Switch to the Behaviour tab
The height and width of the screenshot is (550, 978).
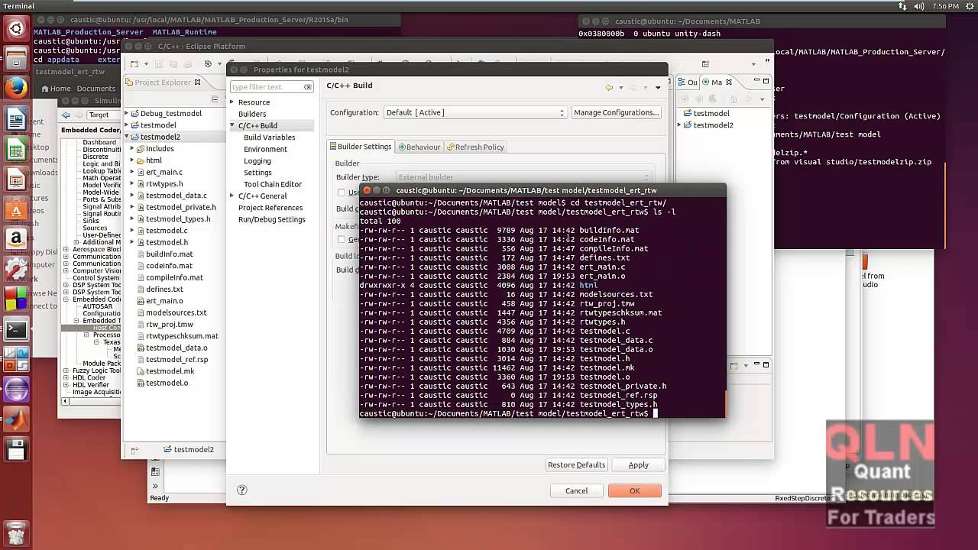click(x=419, y=147)
